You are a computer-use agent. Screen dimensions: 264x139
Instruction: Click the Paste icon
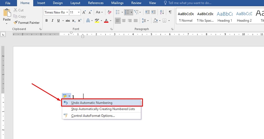[x=7, y=13]
